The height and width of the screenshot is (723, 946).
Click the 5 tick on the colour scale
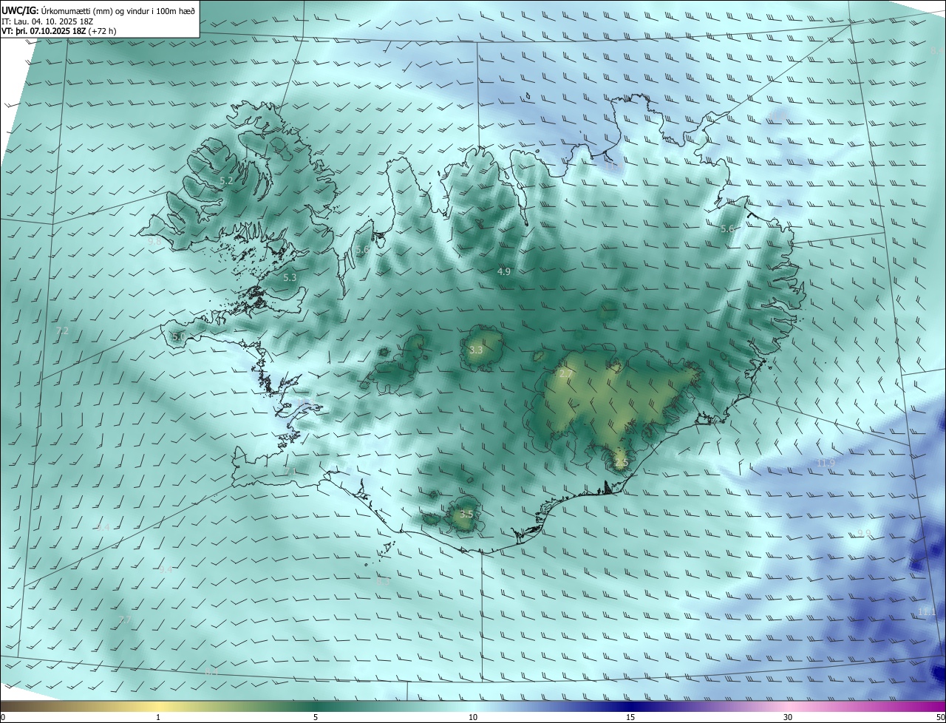[x=316, y=717]
